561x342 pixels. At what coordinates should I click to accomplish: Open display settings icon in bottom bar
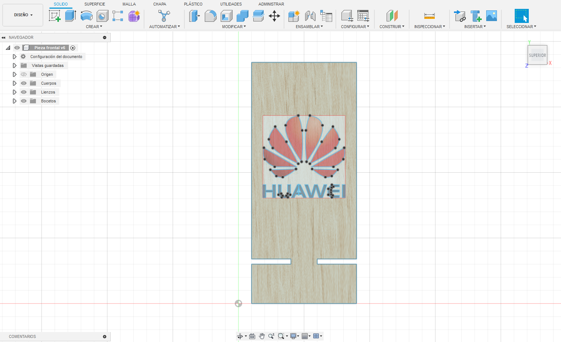(x=294, y=336)
